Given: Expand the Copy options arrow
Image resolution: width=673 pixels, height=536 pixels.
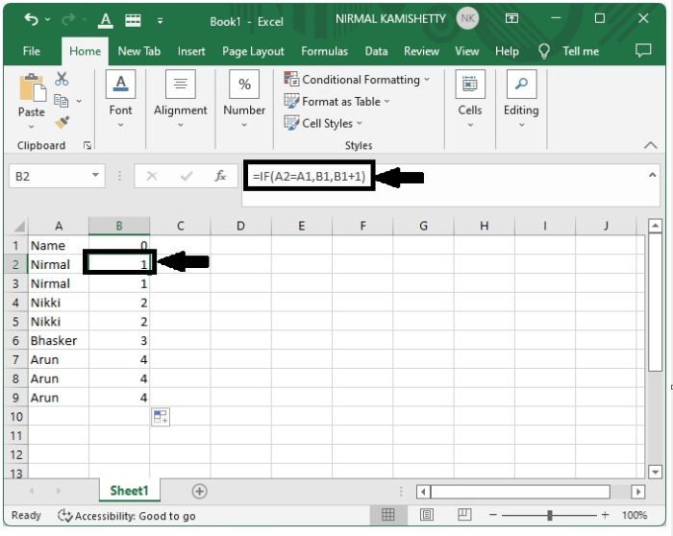Looking at the screenshot, I should click(79, 101).
